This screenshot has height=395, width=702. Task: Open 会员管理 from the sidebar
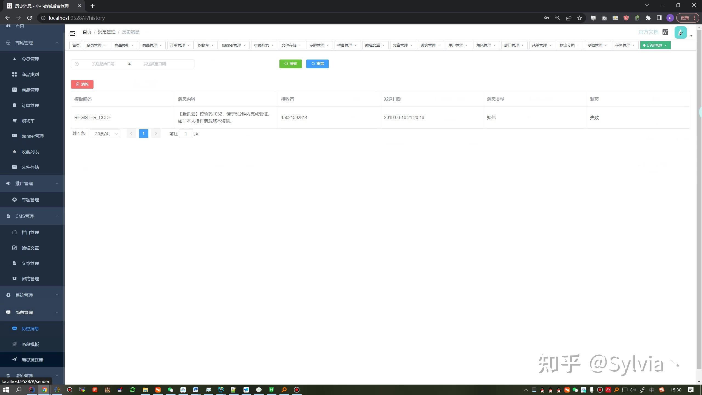tap(30, 59)
